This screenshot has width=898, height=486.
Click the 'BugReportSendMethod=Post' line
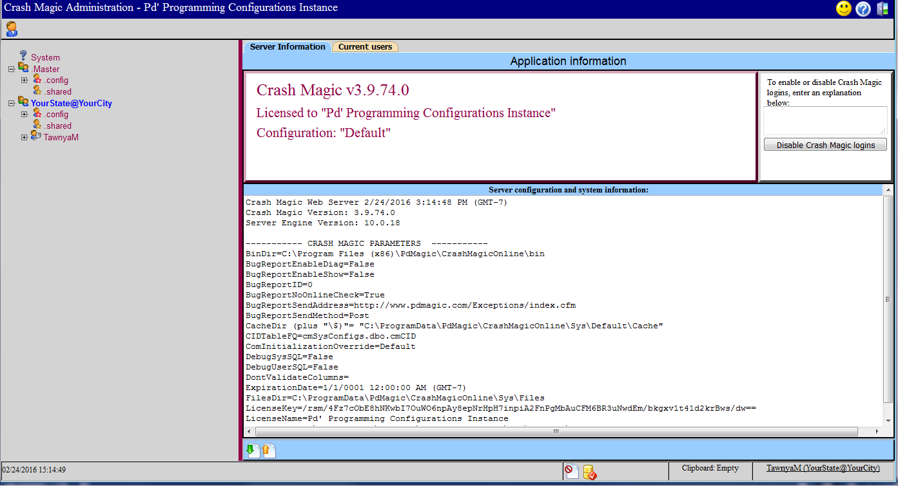(307, 315)
